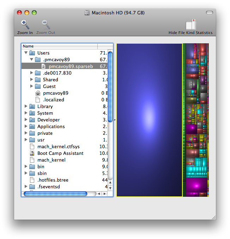Viewport: 230px width, 239px height.
Task: Select the Applications row name
Action: pyautogui.click(x=51, y=127)
